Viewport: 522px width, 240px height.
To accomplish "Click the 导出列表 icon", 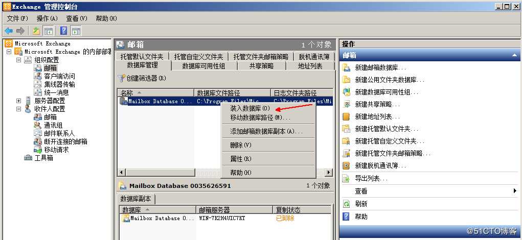I will (x=347, y=179).
